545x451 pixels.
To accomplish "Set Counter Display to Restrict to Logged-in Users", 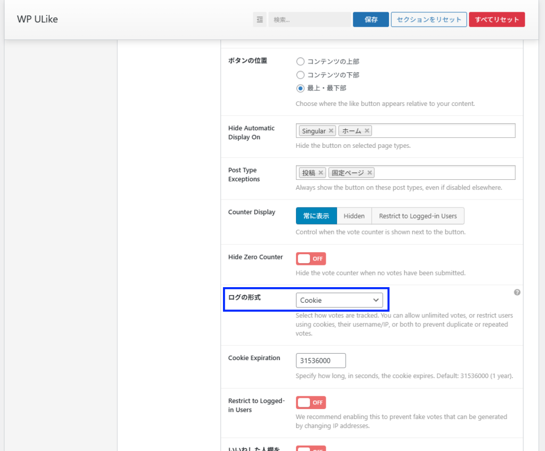I will click(x=418, y=216).
